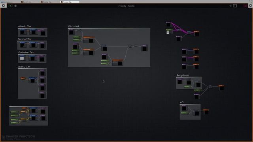The height and width of the screenshot is (142, 253).
Task: Select the final output node in Dirt Mask group
Action: [144, 48]
